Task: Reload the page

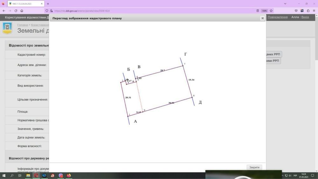Action: (x=16, y=11)
